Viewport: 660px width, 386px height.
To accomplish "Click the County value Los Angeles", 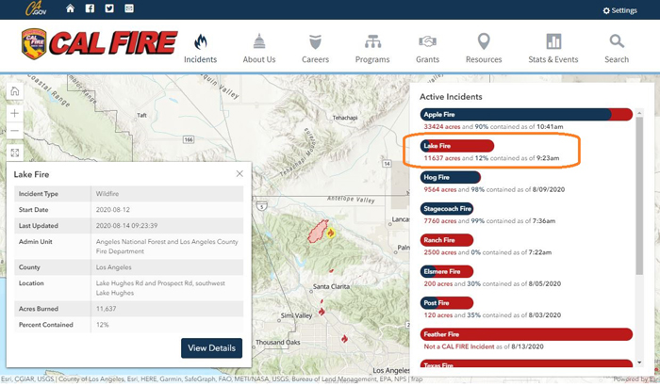I will click(114, 267).
